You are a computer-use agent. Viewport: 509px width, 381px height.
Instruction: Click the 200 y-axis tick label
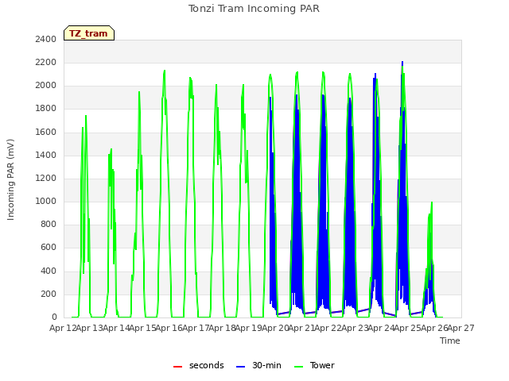(x=49, y=294)
